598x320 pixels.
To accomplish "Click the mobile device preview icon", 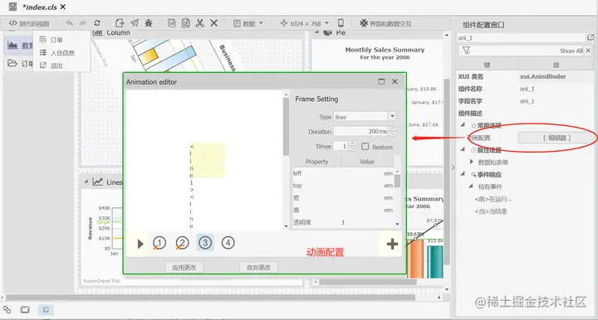I will click(x=341, y=23).
